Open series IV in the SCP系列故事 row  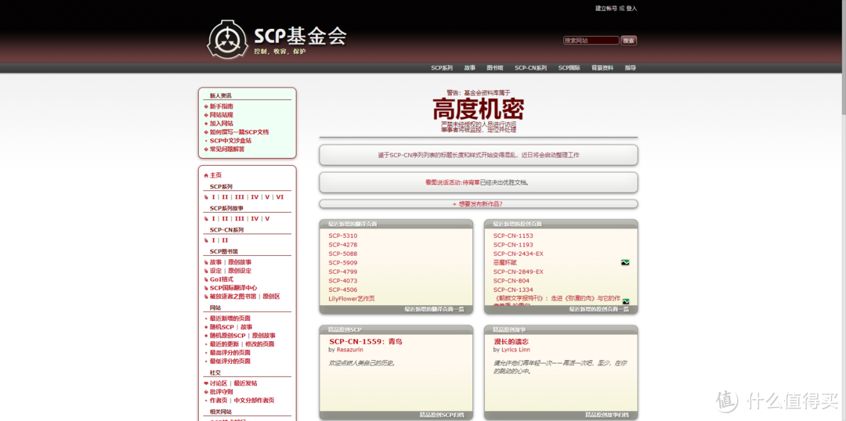pyautogui.click(x=255, y=219)
